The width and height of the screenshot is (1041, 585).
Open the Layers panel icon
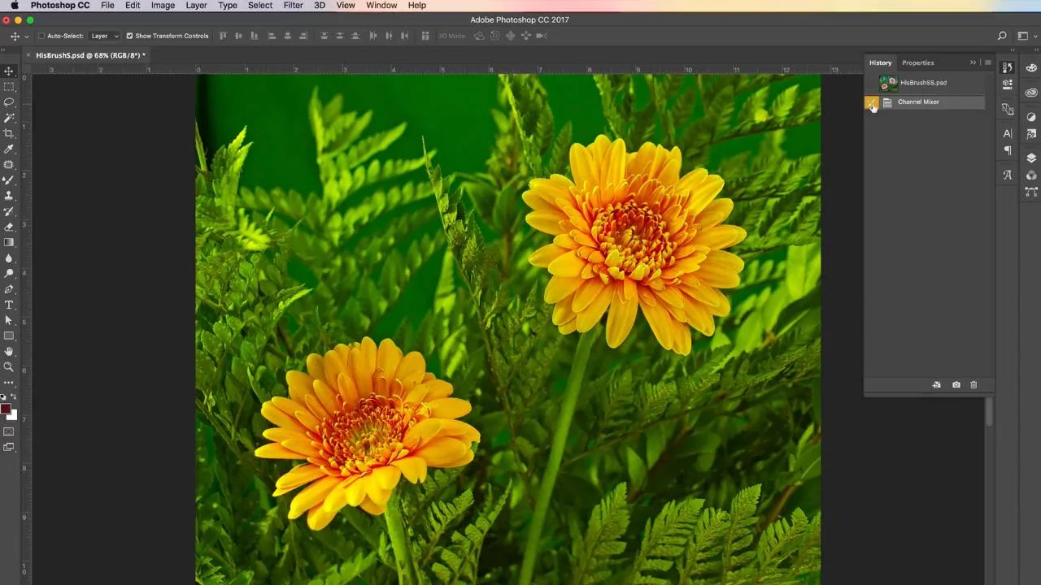(1031, 158)
